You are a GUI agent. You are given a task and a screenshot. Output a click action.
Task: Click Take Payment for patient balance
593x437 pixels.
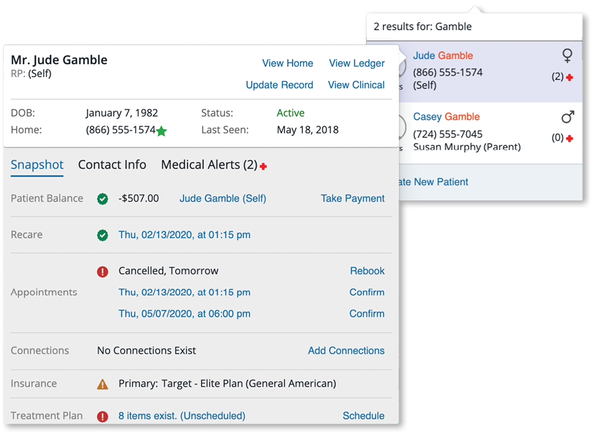[x=352, y=198]
